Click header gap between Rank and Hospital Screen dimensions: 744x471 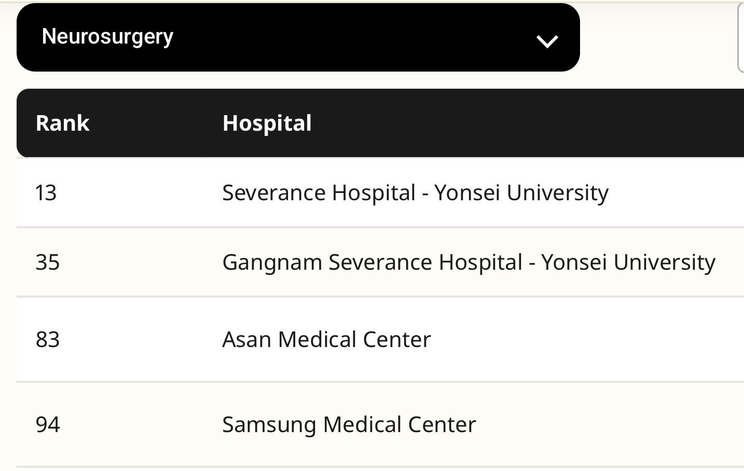pyautogui.click(x=156, y=123)
